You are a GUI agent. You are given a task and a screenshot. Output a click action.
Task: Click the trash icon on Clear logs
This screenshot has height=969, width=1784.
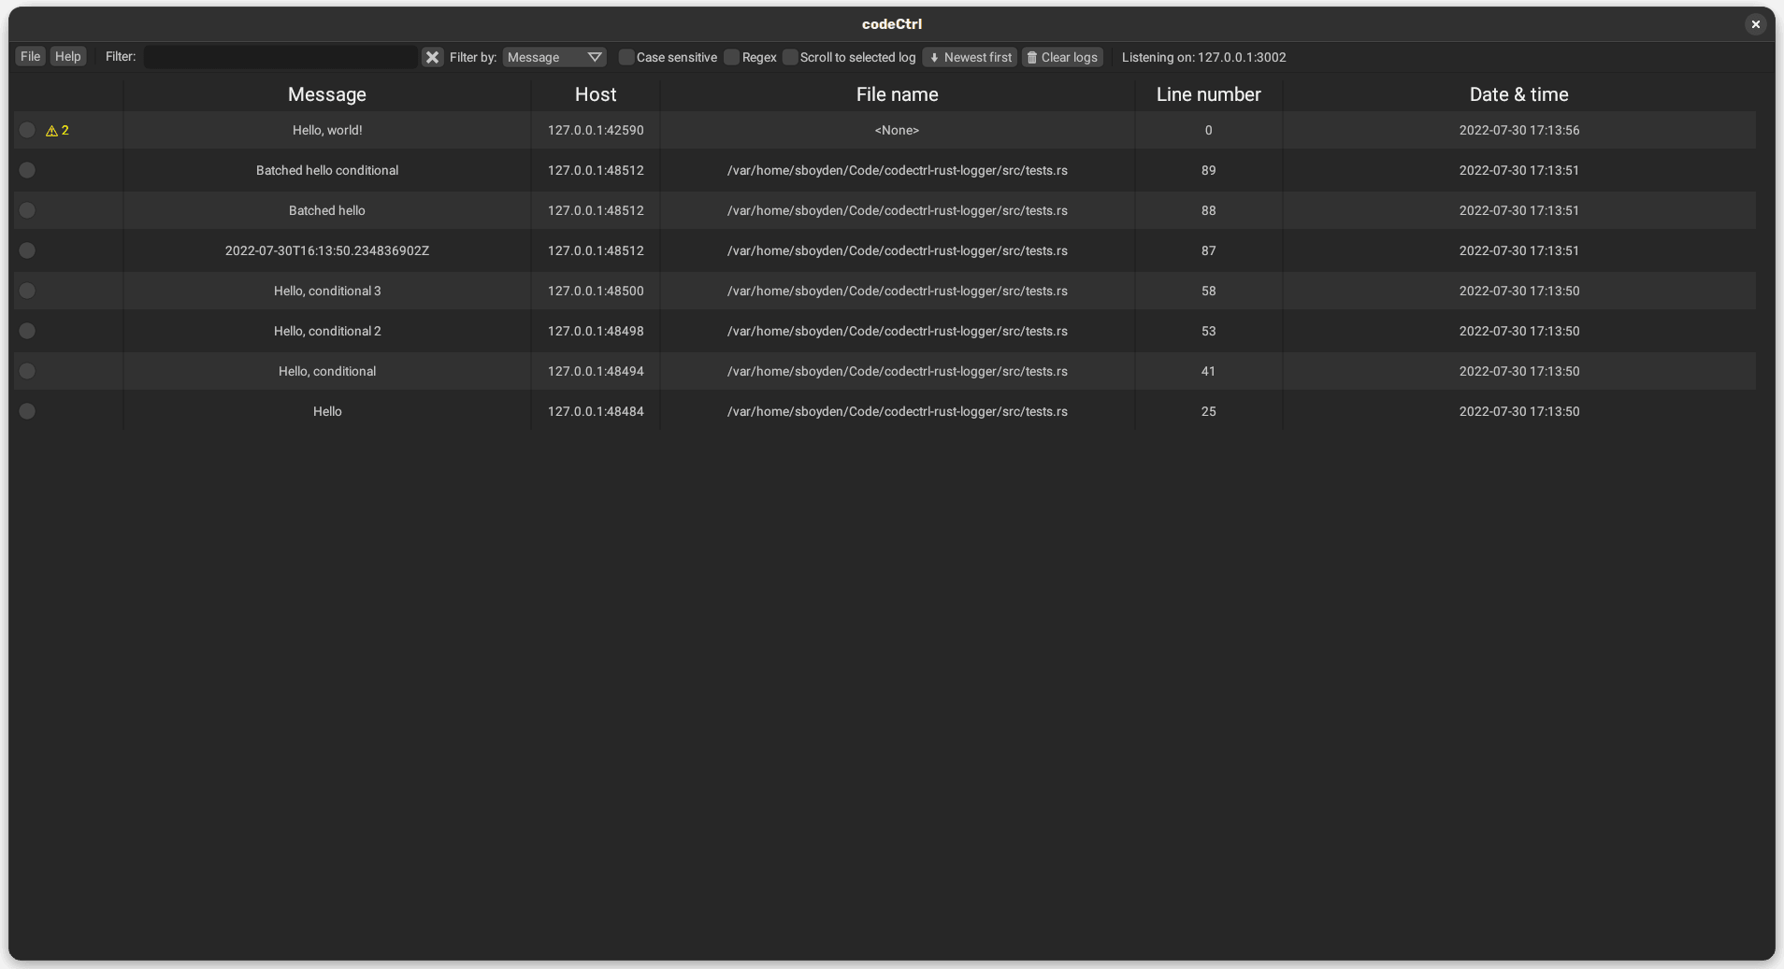(x=1031, y=57)
